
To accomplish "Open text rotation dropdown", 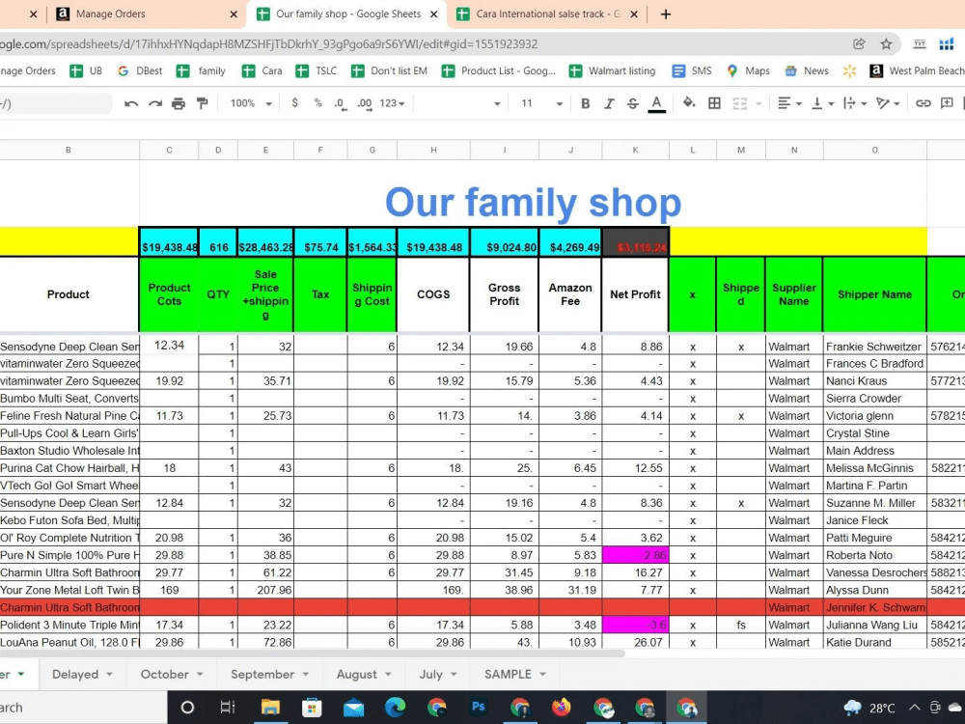I will click(888, 103).
